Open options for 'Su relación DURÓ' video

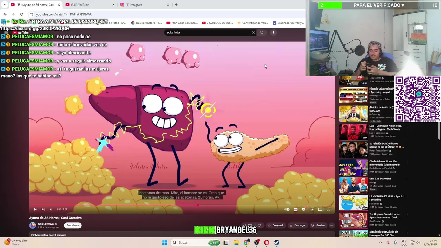[407, 144]
